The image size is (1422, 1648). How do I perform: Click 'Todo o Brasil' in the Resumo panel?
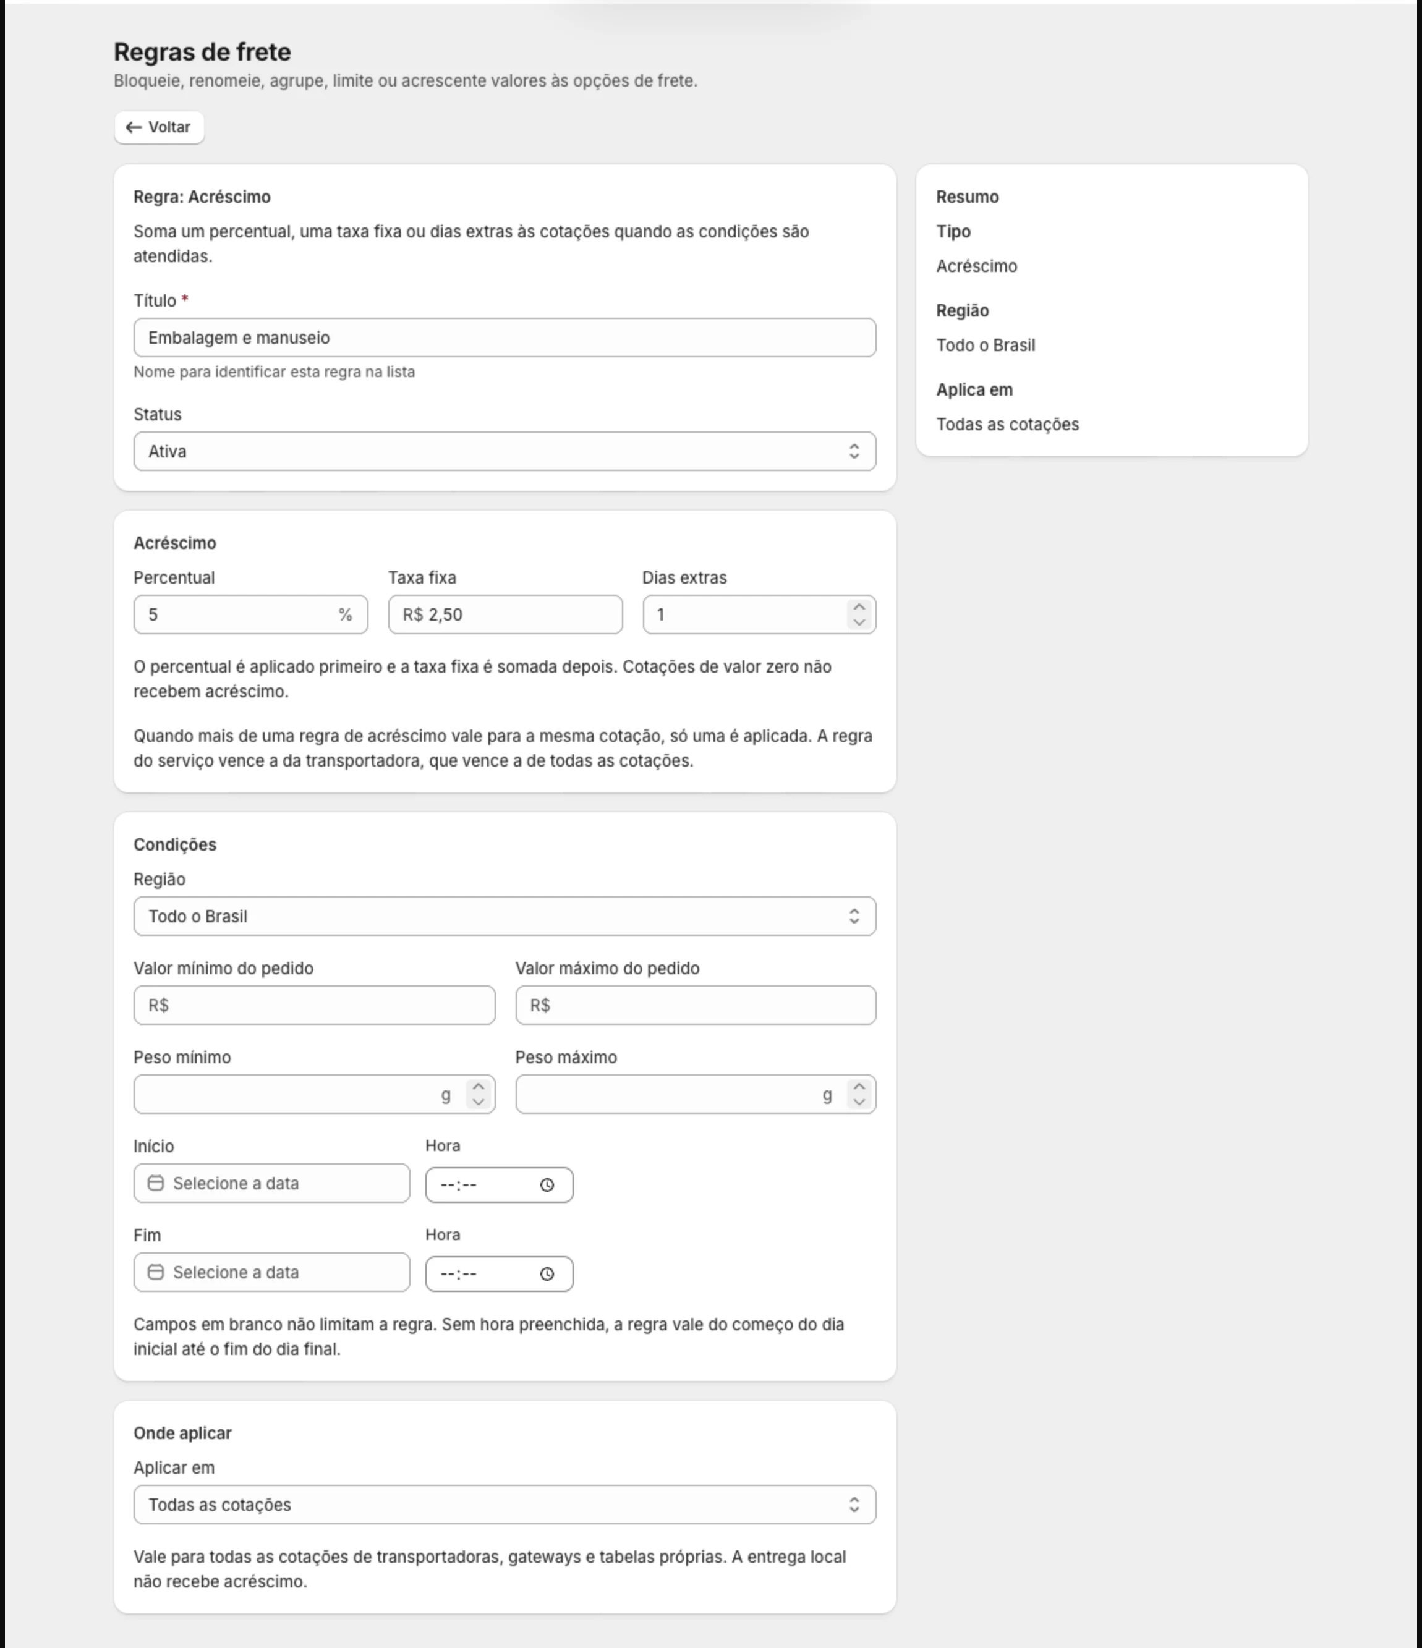point(986,345)
